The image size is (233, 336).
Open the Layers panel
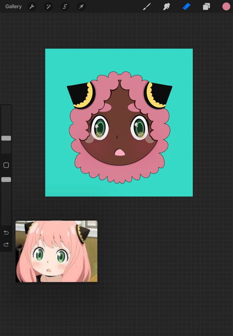[206, 7]
